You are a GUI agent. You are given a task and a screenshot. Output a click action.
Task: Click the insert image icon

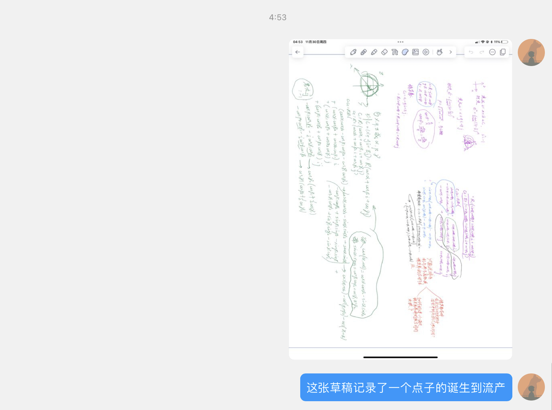point(415,52)
